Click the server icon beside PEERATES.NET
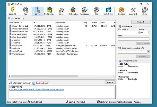Screen dimensions: 157x107 [x=10, y=45]
